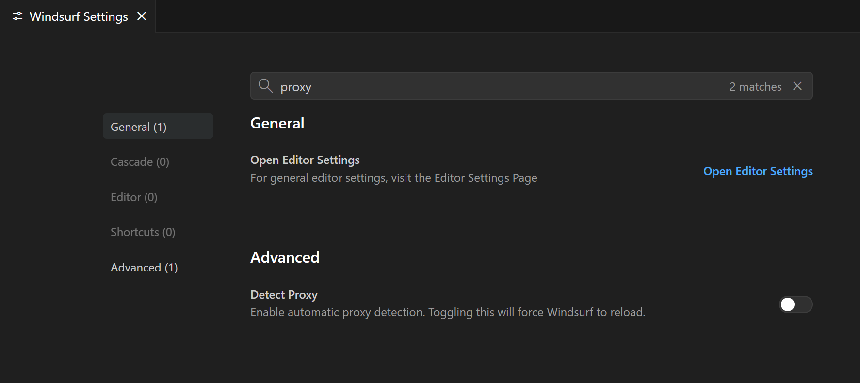Screen dimensions: 860x383
Task: Select General (1) category
Action: 158,127
